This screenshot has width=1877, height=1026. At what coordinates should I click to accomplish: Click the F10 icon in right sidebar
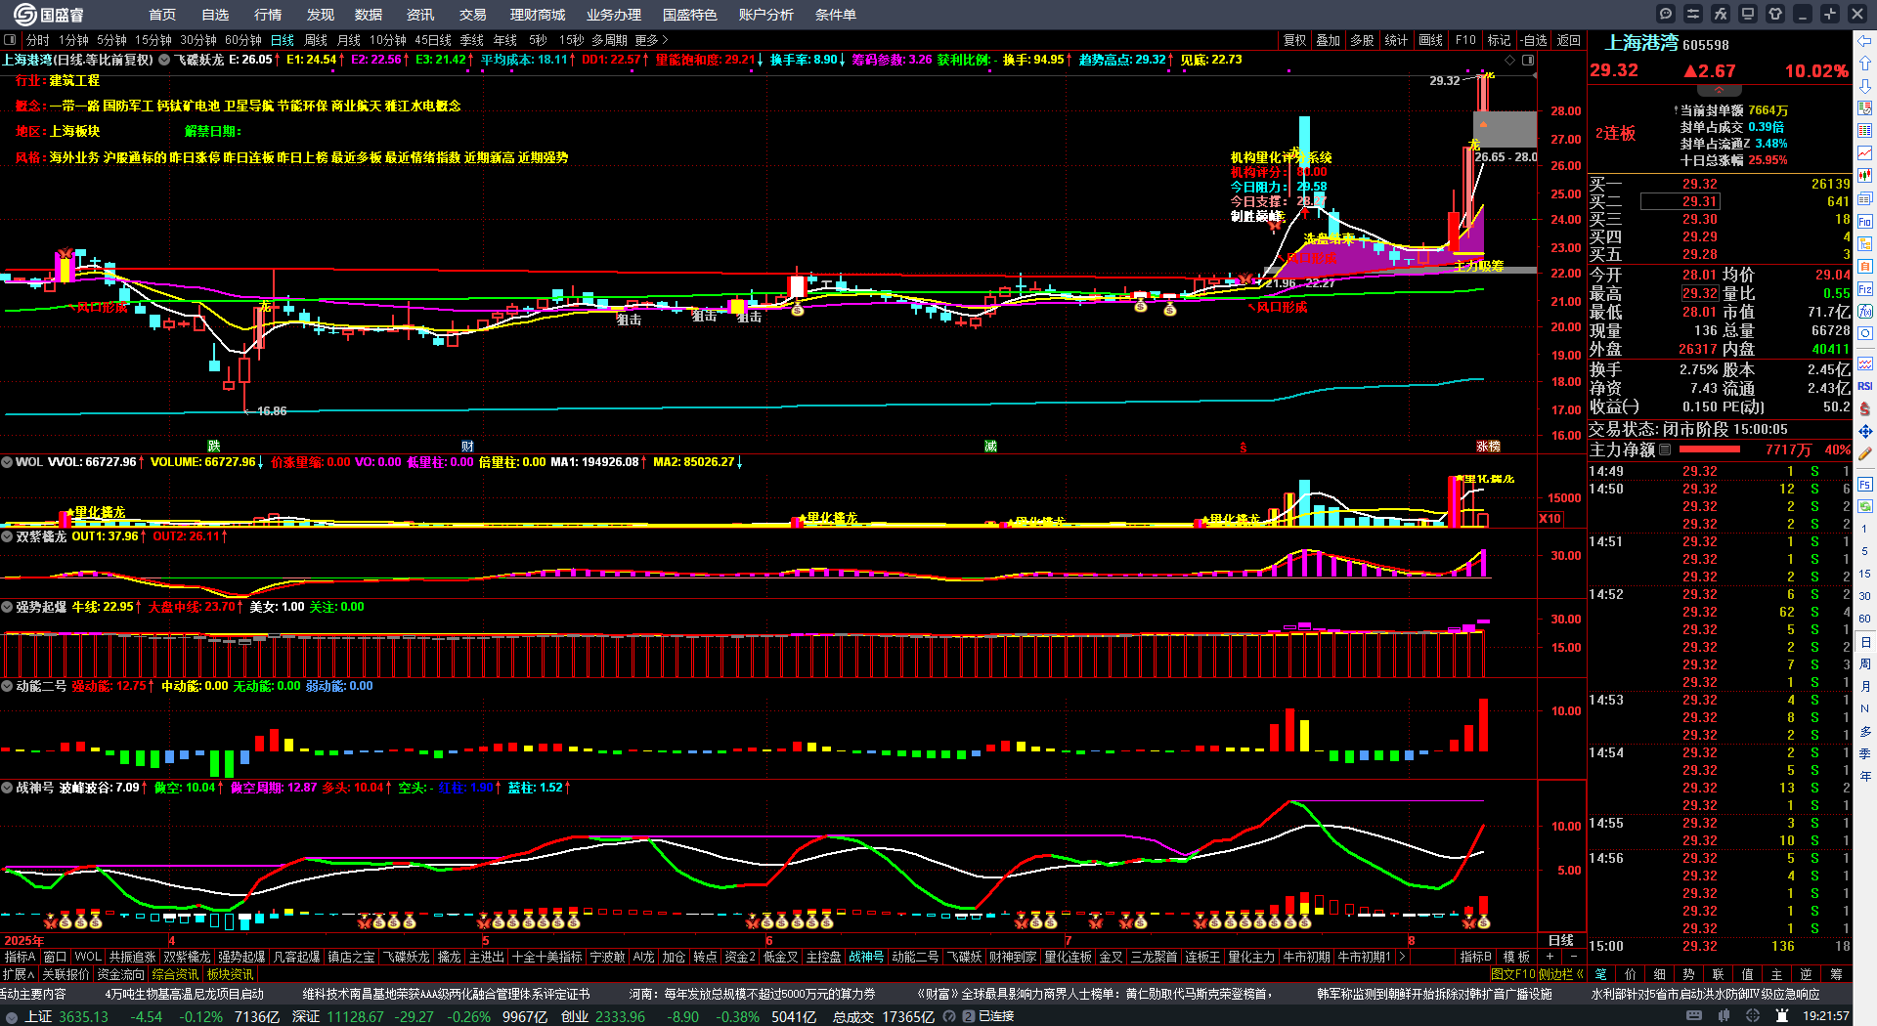[x=1865, y=222]
